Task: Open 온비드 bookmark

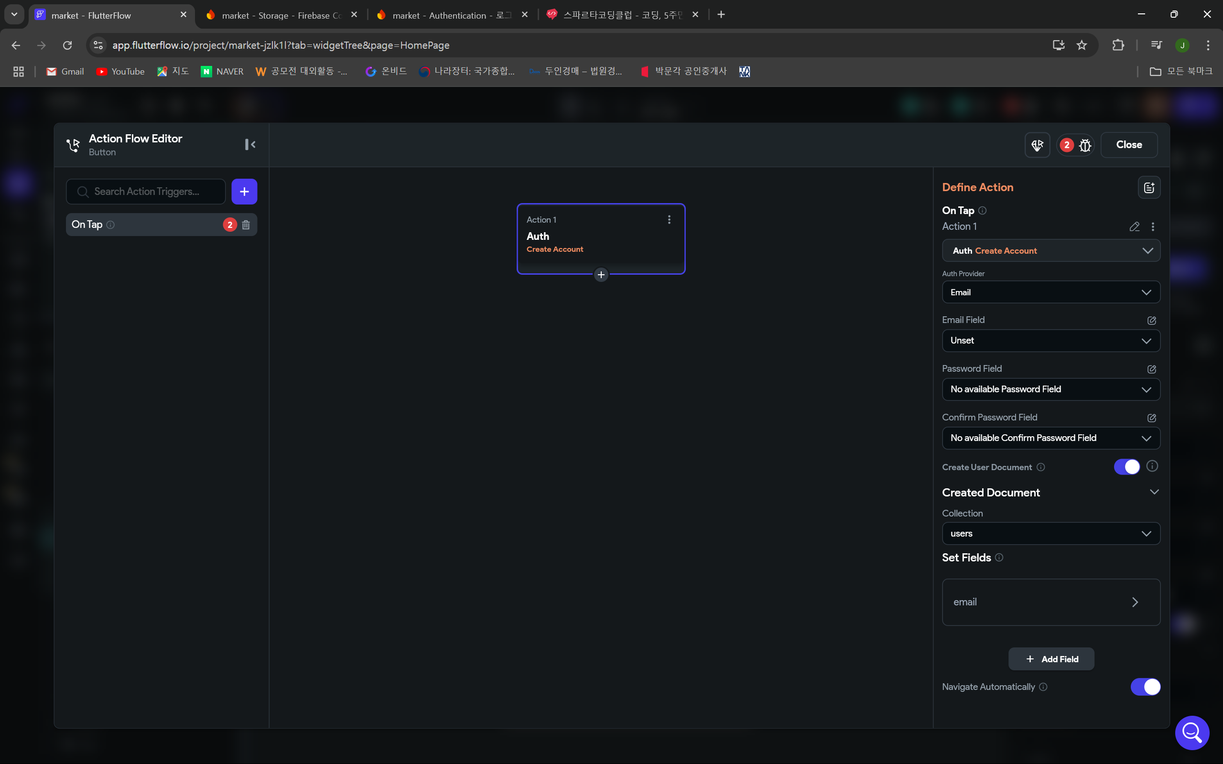Action: (x=386, y=72)
